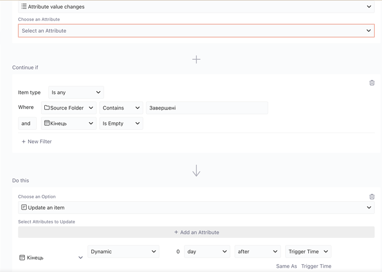The width and height of the screenshot is (382, 272).
Task: Change the Is Empty condition dropdown
Action: point(121,123)
